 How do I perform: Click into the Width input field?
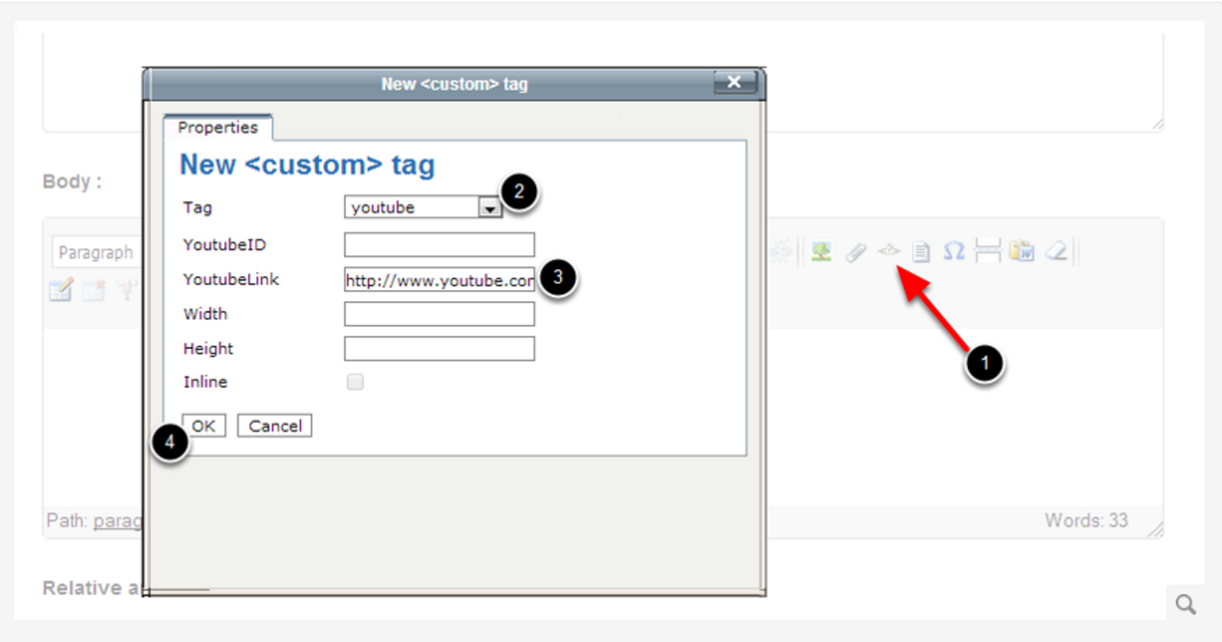[439, 314]
